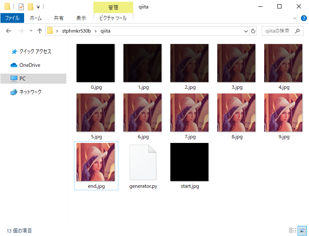Switch to large icons view using status bar icon
309x236 pixels.
click(x=302, y=231)
